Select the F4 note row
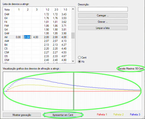Viewport: 145px width, 119px height. pos(37,22)
